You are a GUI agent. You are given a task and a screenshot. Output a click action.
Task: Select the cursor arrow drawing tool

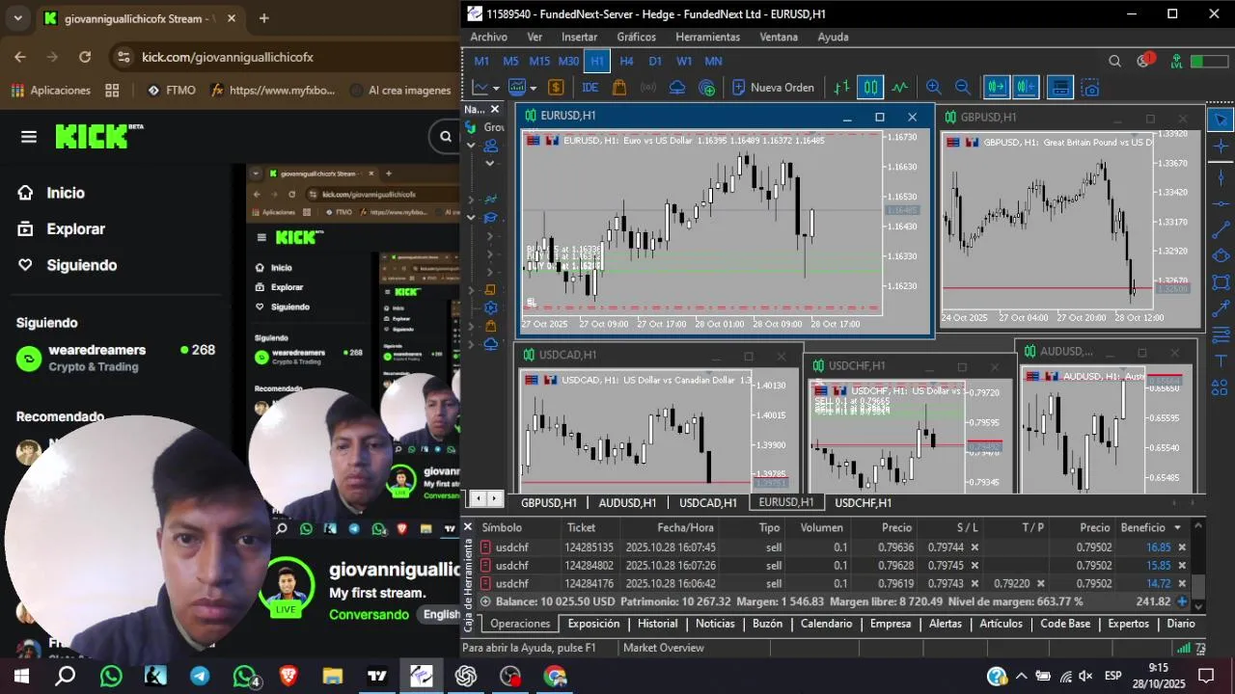pyautogui.click(x=1221, y=120)
